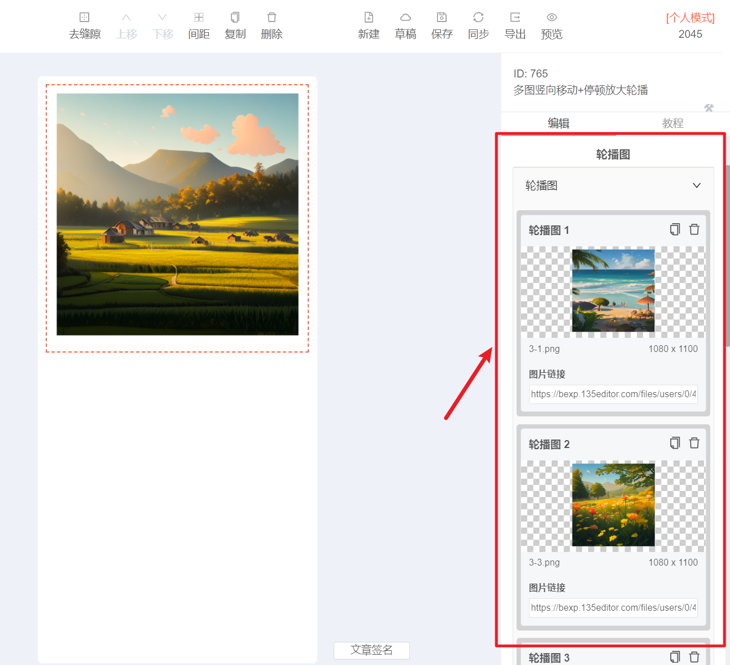Delete 轮播图 1 with trash icon

coord(694,229)
